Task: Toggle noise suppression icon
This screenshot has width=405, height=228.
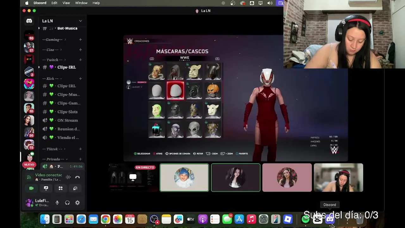Action: 68,177
